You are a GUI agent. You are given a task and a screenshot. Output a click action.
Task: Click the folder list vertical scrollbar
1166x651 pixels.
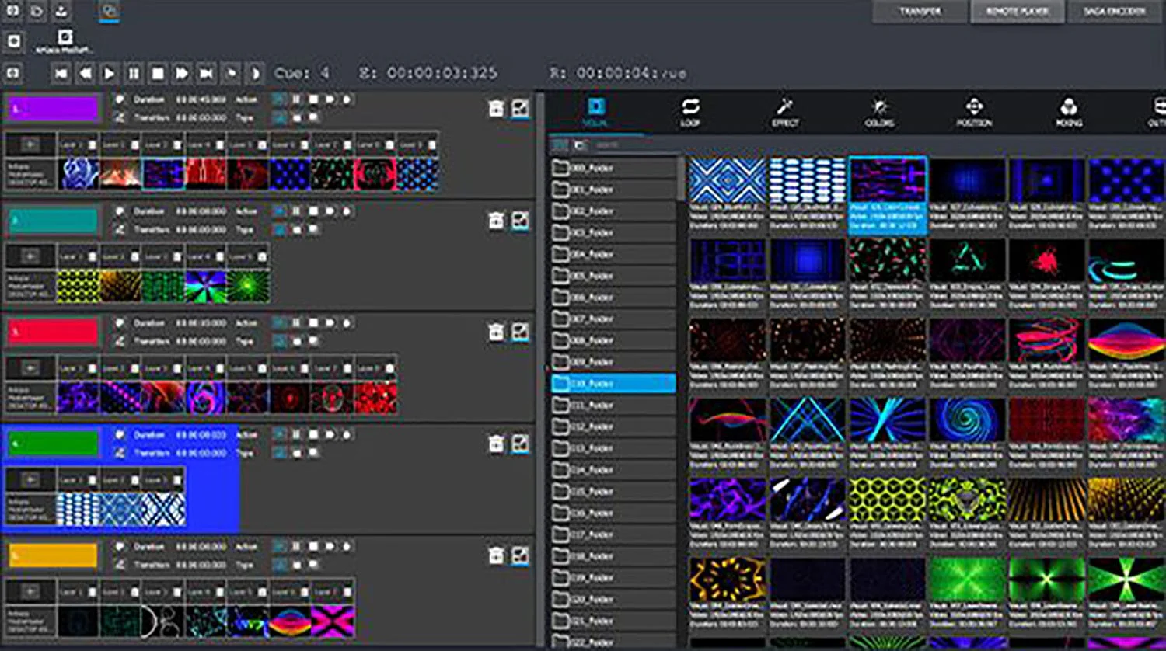[x=682, y=179]
